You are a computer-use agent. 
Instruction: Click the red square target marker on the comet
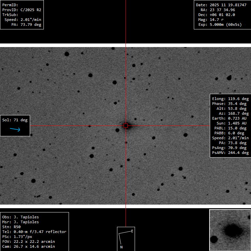(125, 125)
